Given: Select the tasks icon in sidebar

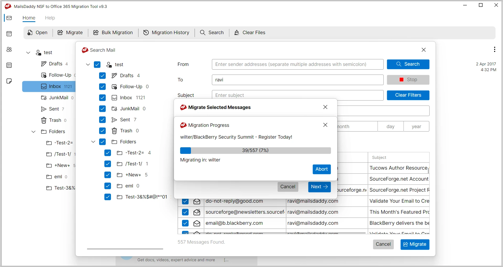Looking at the screenshot, I should coord(9,65).
